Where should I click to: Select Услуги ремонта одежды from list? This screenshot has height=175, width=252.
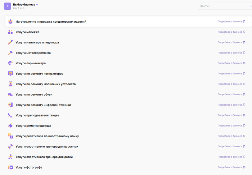[33, 126]
